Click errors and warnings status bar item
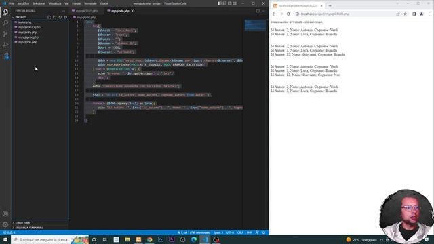This screenshot has width=434, height=244. (9, 232)
